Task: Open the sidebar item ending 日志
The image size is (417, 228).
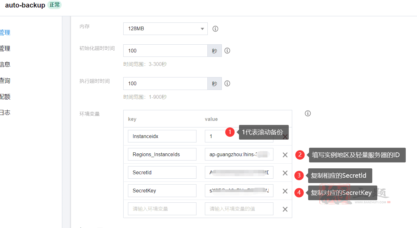Action: click(5, 112)
